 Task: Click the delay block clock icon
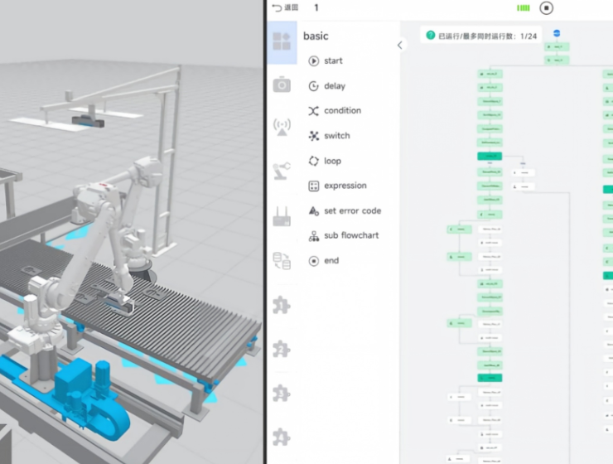coord(313,86)
